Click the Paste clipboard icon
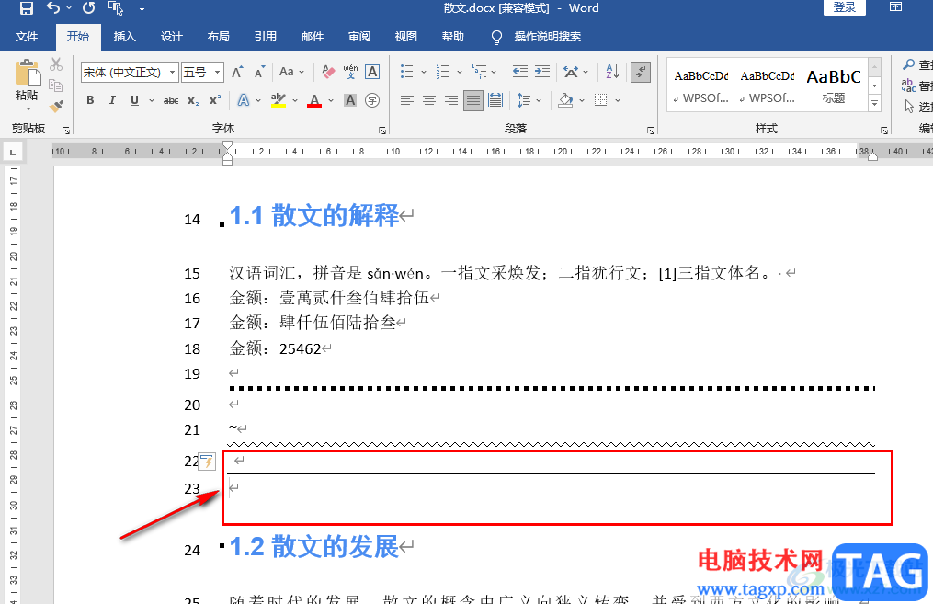Screen dimensions: 933x604 click(x=27, y=74)
